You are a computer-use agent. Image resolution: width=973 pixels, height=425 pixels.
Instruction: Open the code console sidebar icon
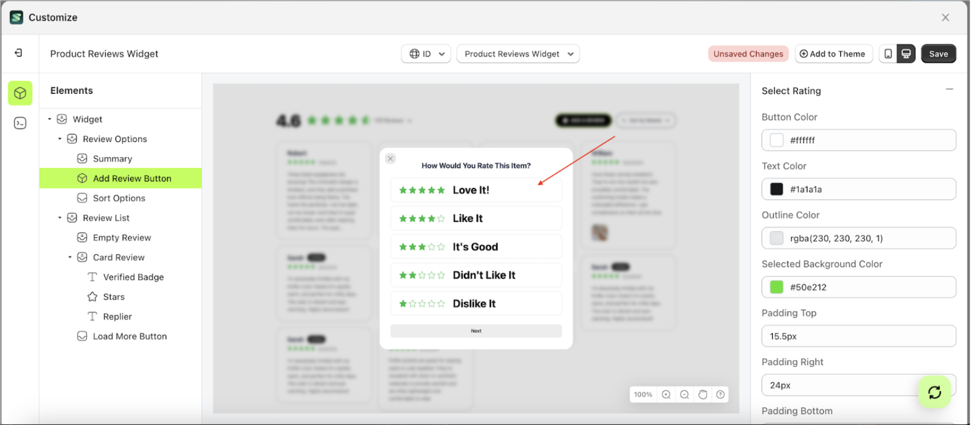(x=20, y=123)
